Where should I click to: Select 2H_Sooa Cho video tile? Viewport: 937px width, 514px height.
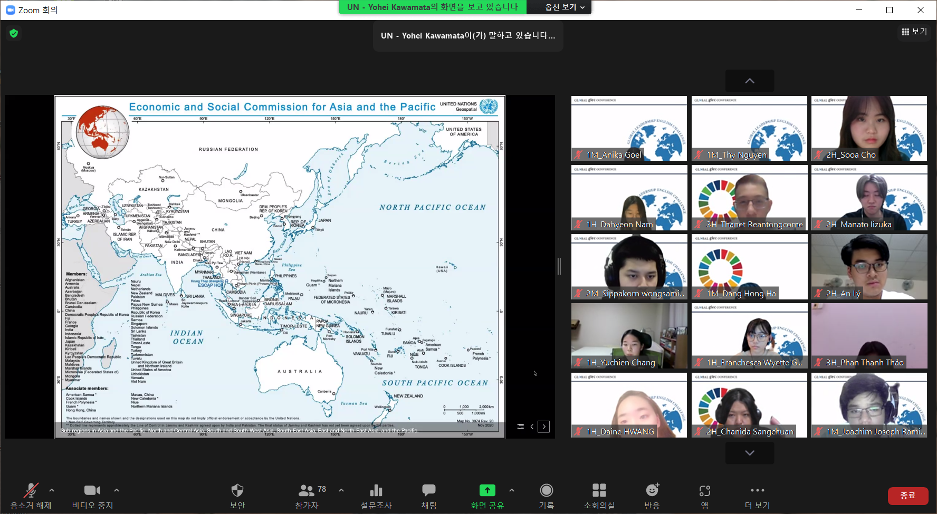coord(869,128)
